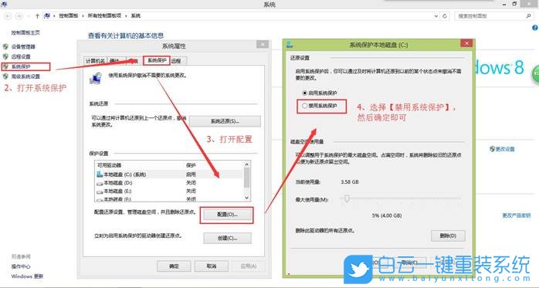539x288 pixels.
Task: Click the 控制面板 breadcrumb segment
Action: [x=69, y=15]
